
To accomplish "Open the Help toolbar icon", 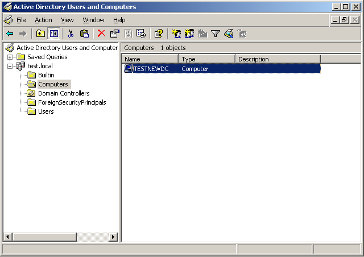I will pos(159,34).
